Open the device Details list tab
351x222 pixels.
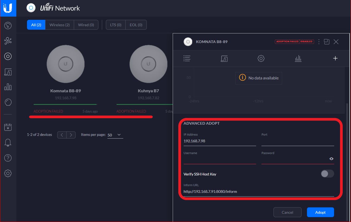(x=187, y=58)
